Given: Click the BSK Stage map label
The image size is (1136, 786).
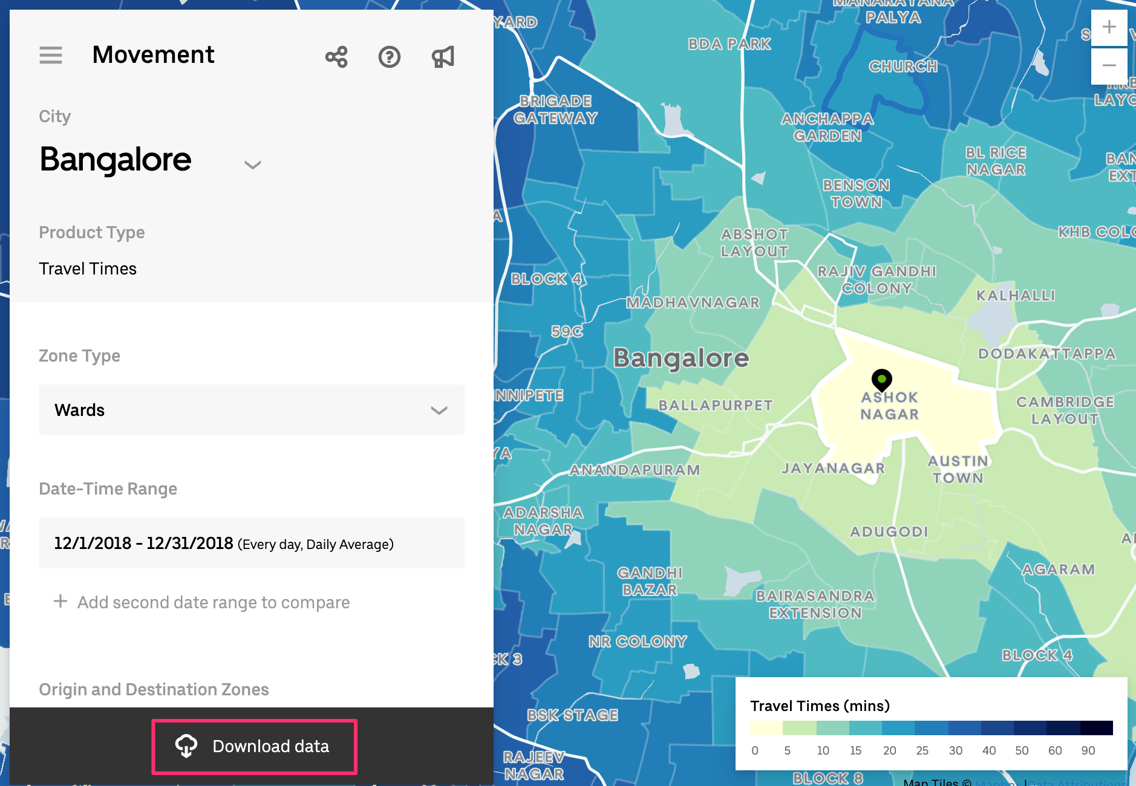Looking at the screenshot, I should pyautogui.click(x=573, y=715).
